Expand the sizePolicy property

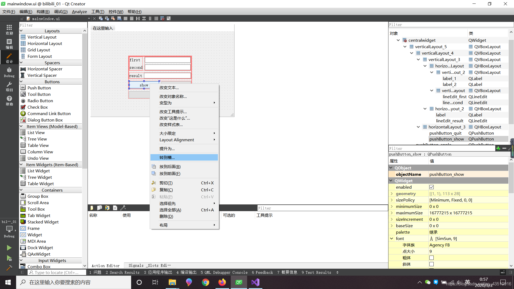392,200
